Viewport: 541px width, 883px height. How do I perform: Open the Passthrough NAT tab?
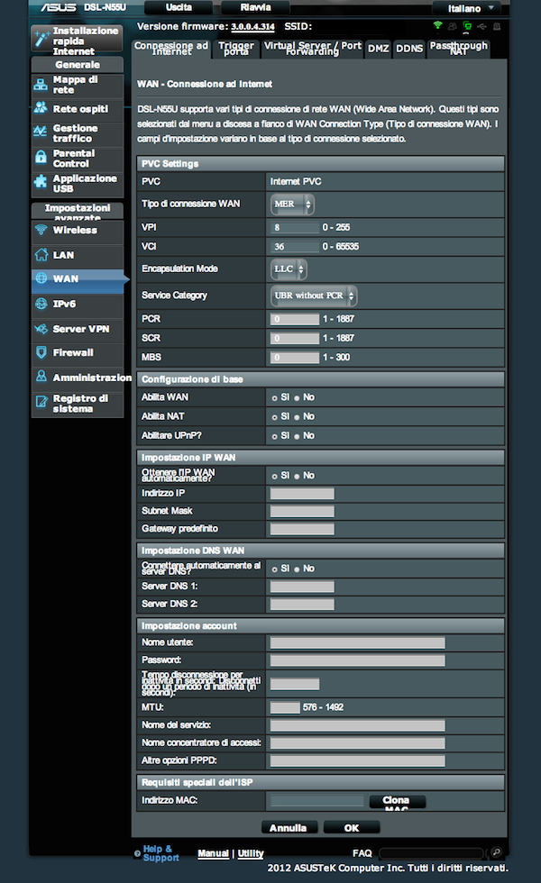[x=459, y=49]
